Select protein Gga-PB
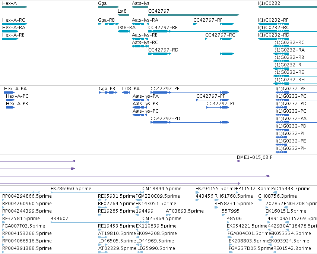This screenshot has height=254, width=317. [108, 92]
